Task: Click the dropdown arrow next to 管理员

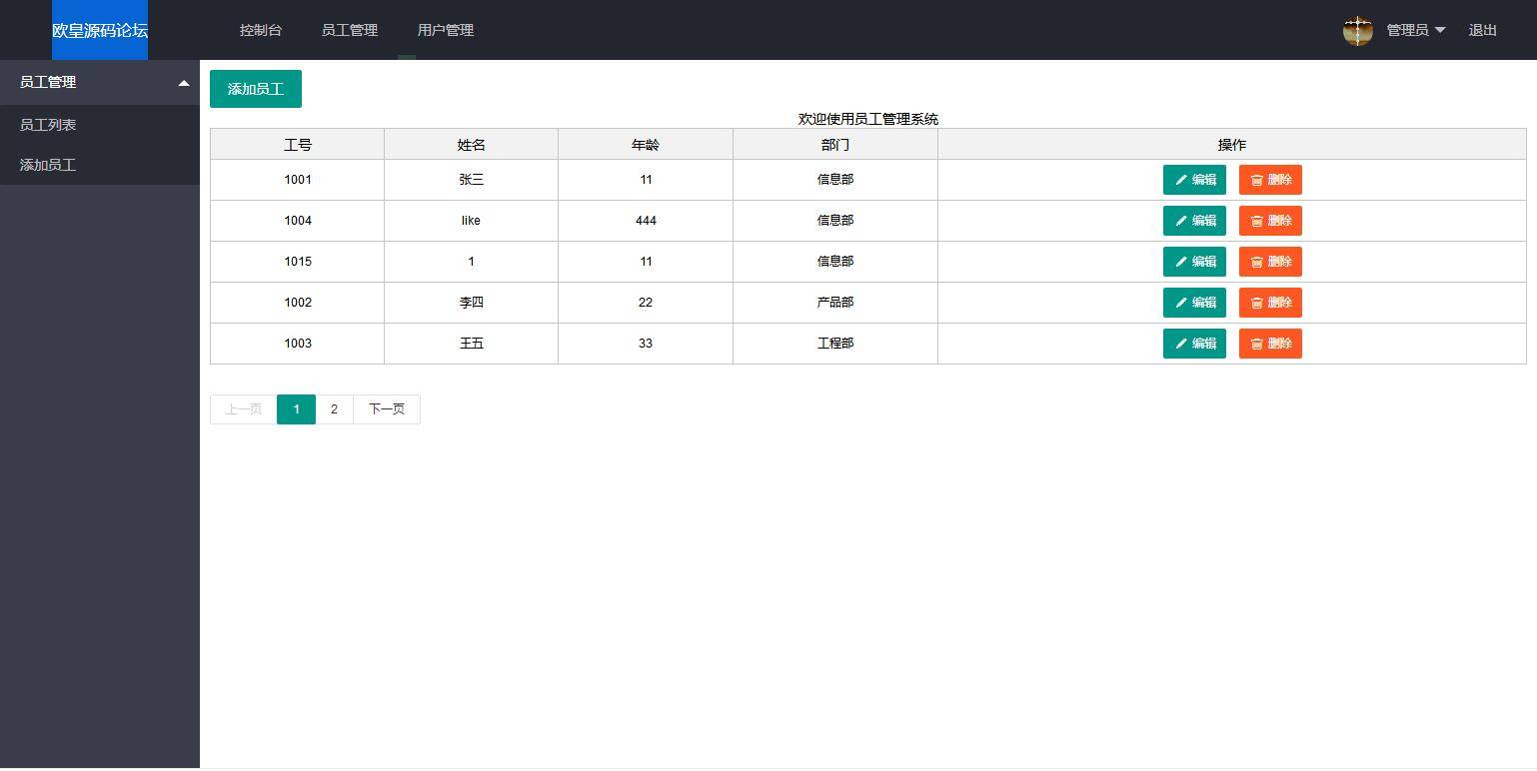Action: 1440,30
